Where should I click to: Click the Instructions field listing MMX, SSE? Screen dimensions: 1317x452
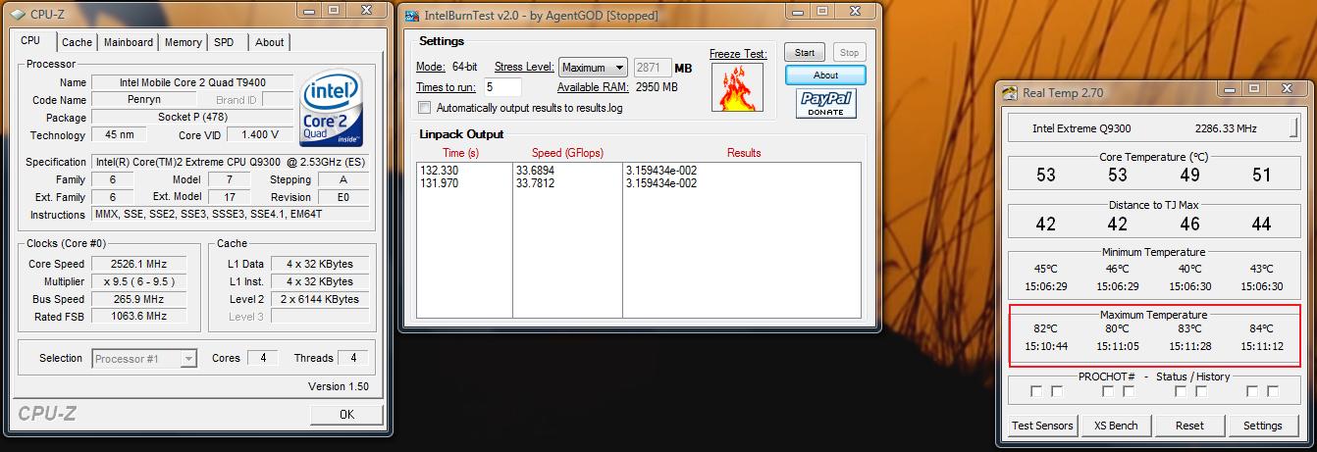[x=231, y=215]
